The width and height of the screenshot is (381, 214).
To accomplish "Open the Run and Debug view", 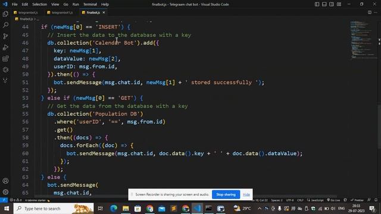I will (5, 48).
